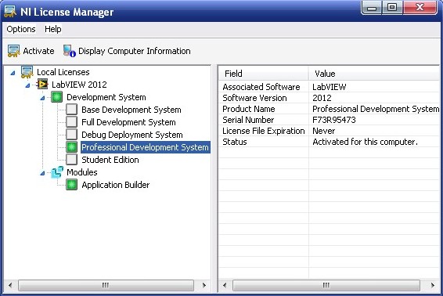443x296 pixels.
Task: Click the Modules folder icon
Action: [x=57, y=172]
